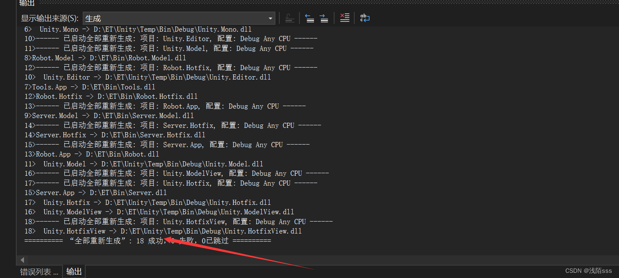Click the CSDN @浅陌sss watermark link
Viewport: 619px width, 278px height.
(589, 271)
